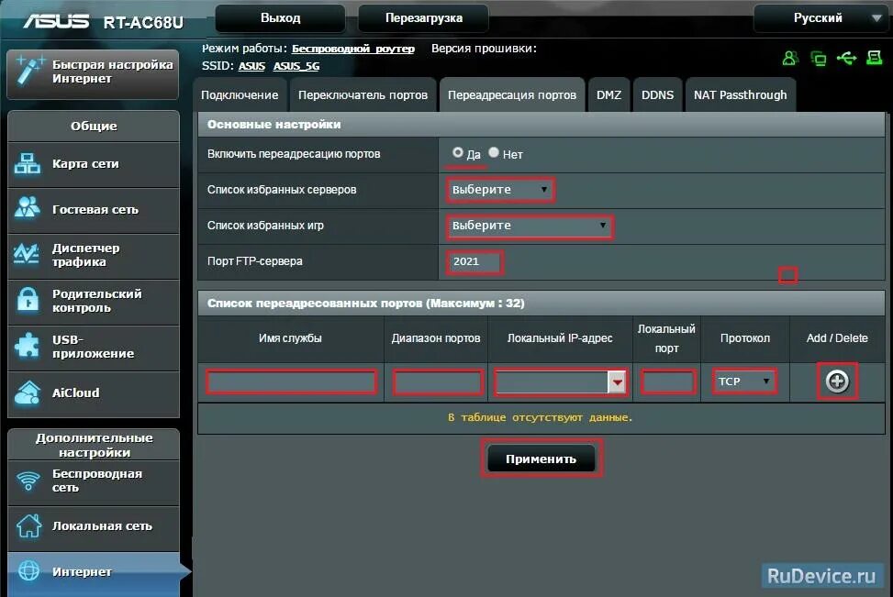Open the Диспетчер трафика menu item
Screen dimensions: 893x597
tap(94, 255)
